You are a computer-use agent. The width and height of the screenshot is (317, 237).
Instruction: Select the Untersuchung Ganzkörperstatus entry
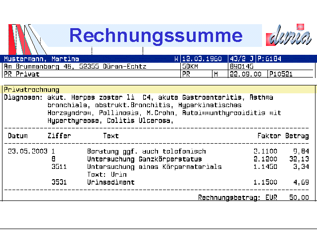point(144,159)
